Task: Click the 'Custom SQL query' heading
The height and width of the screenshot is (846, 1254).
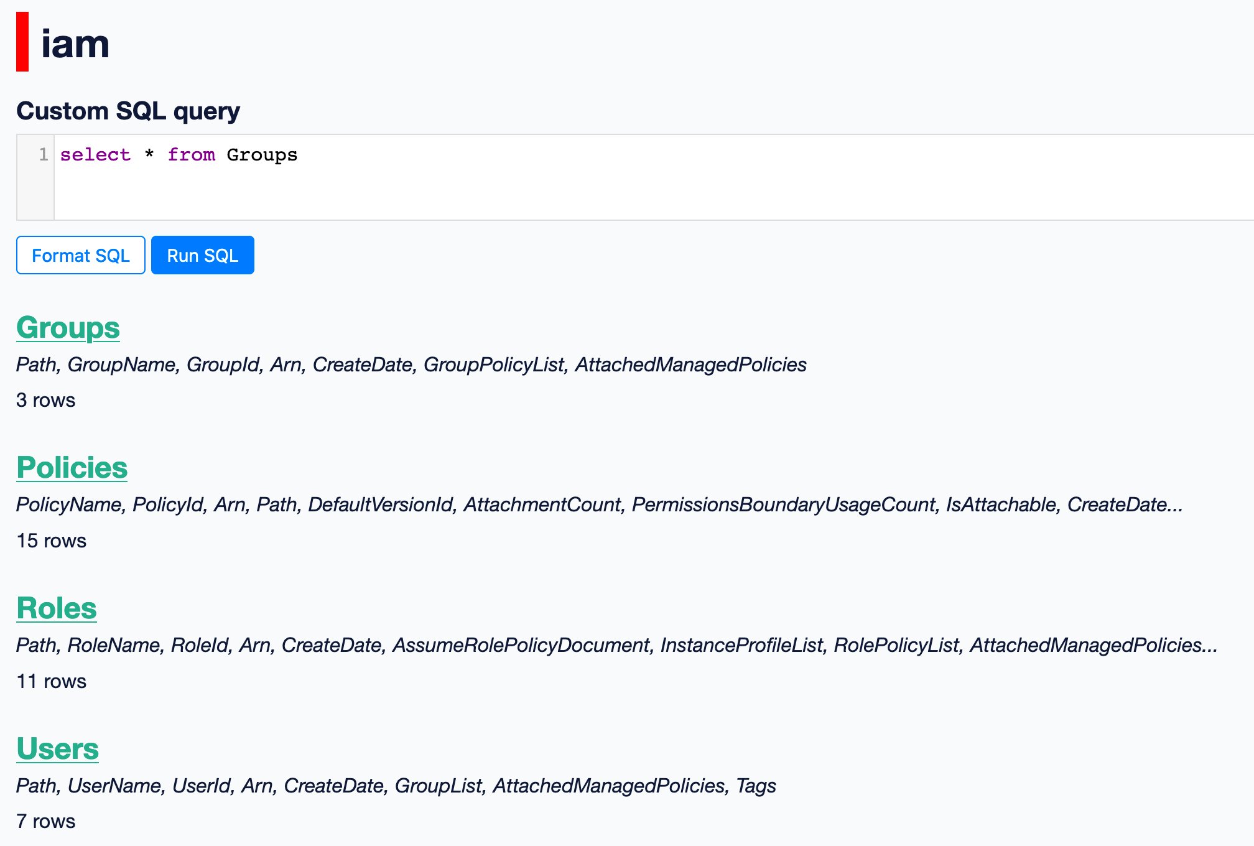Action: pyautogui.click(x=128, y=111)
